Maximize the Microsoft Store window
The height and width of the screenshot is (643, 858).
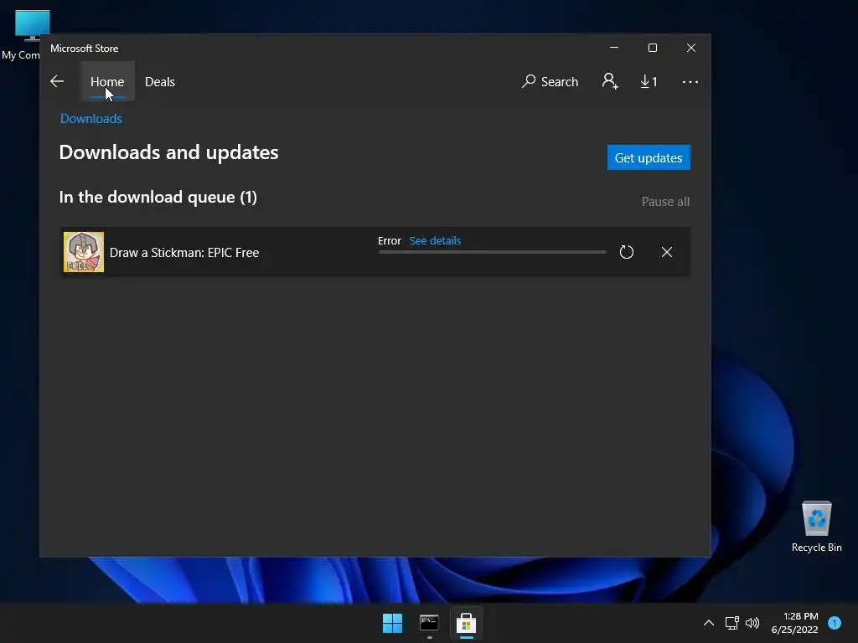(x=652, y=48)
